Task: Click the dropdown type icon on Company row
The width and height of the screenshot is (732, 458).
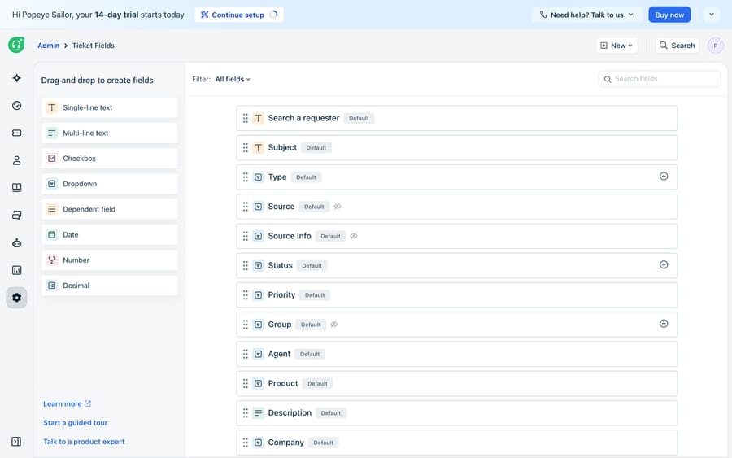Action: coord(258,443)
